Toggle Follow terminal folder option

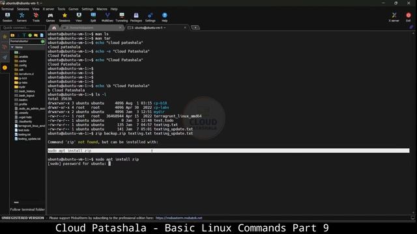pyautogui.click(x=27, y=209)
